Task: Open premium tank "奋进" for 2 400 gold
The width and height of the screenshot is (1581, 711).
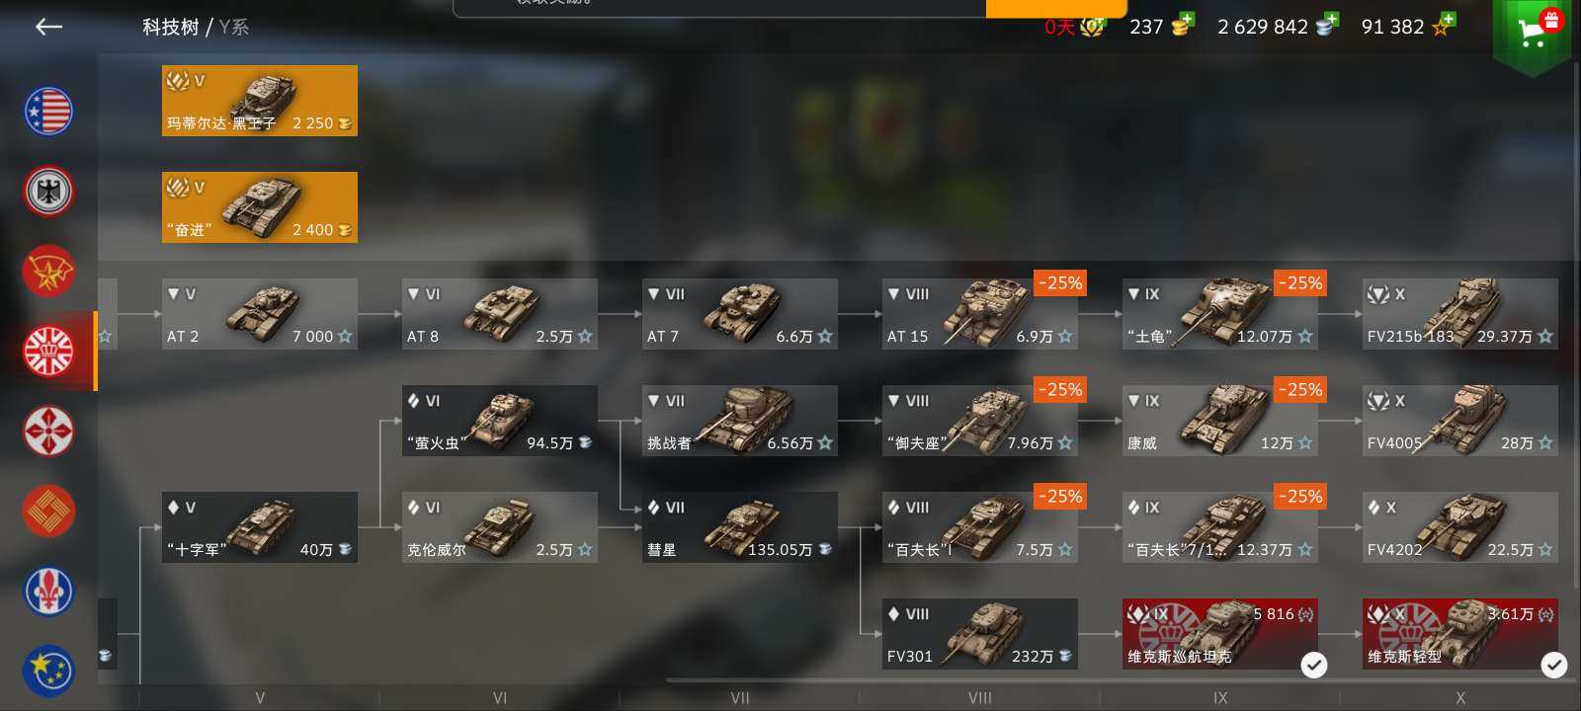Action: pos(260,207)
